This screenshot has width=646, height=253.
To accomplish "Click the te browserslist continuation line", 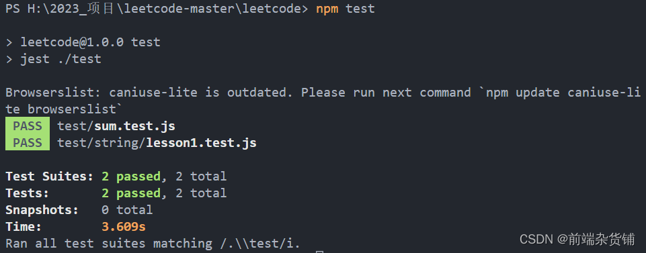I will pos(64,109).
